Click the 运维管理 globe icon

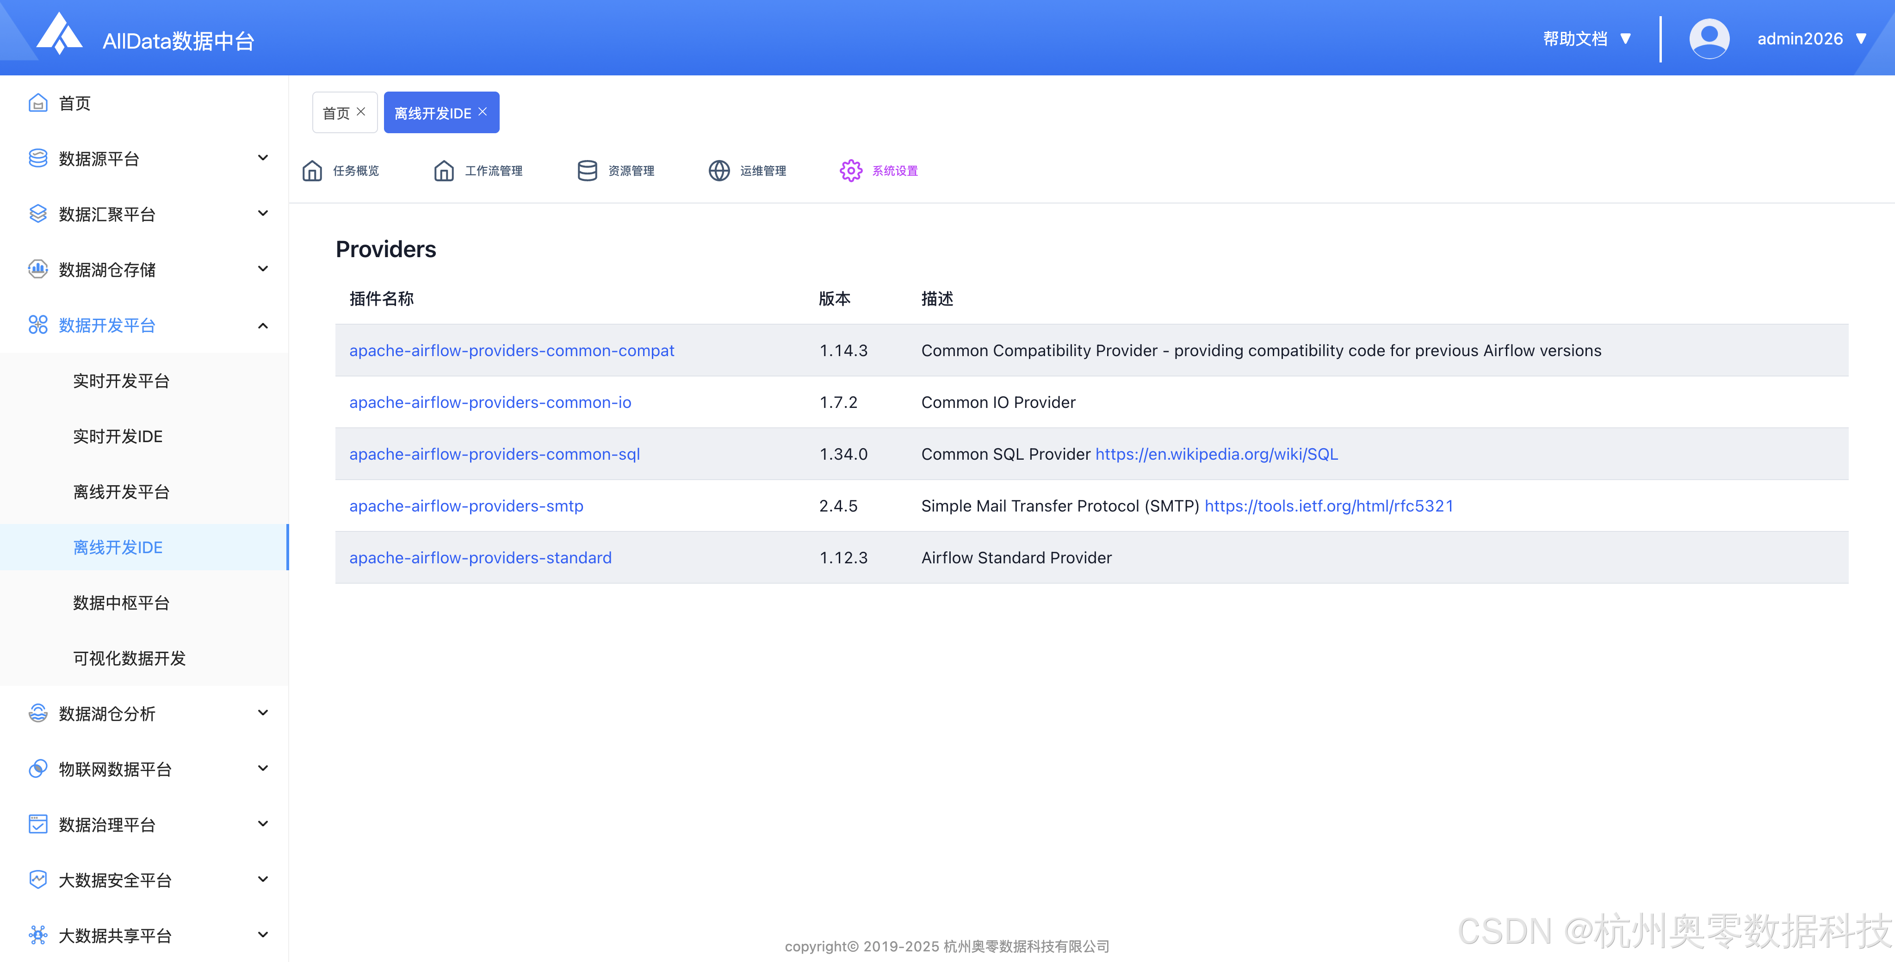click(x=718, y=171)
